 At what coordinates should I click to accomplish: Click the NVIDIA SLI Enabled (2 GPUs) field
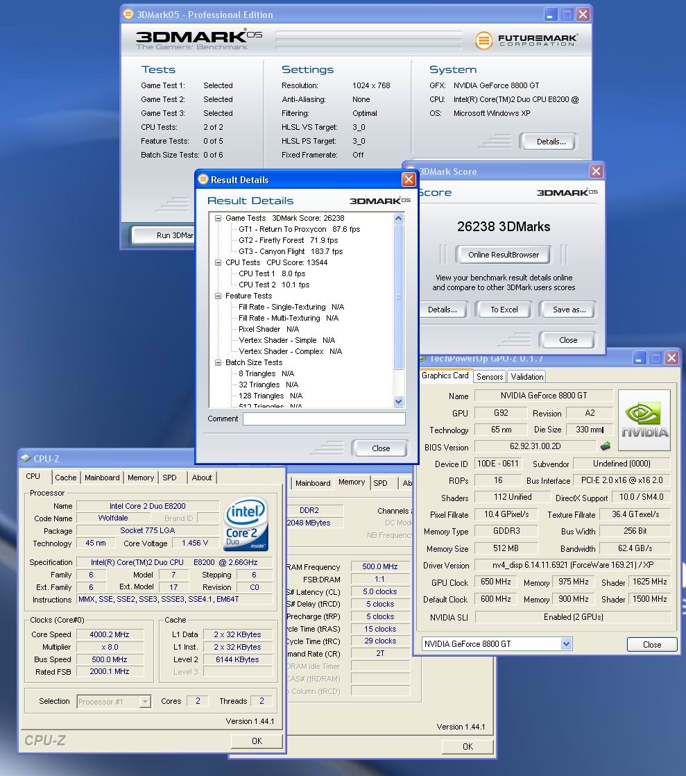click(573, 617)
